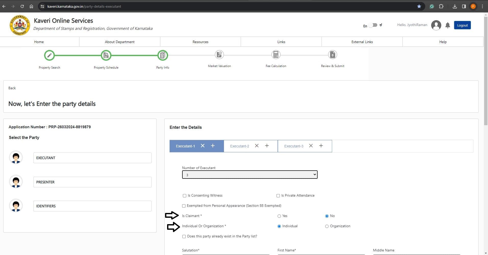Open the notifications bell
488x255 pixels.
click(447, 25)
